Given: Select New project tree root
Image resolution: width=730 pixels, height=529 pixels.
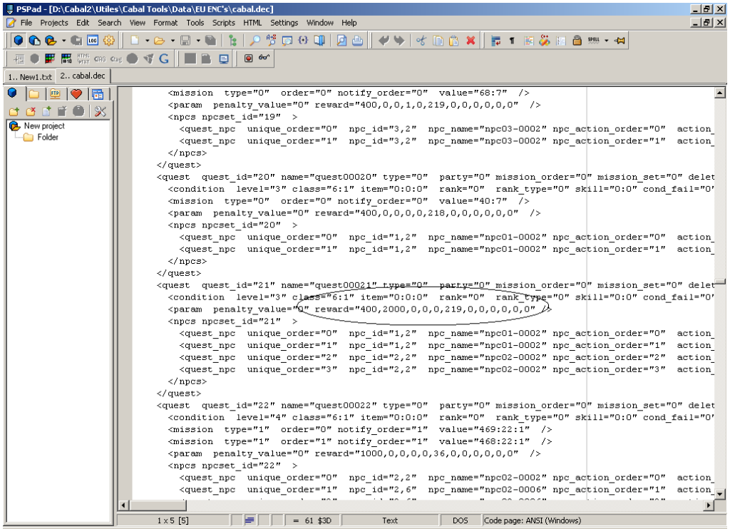Looking at the screenshot, I should (x=43, y=125).
